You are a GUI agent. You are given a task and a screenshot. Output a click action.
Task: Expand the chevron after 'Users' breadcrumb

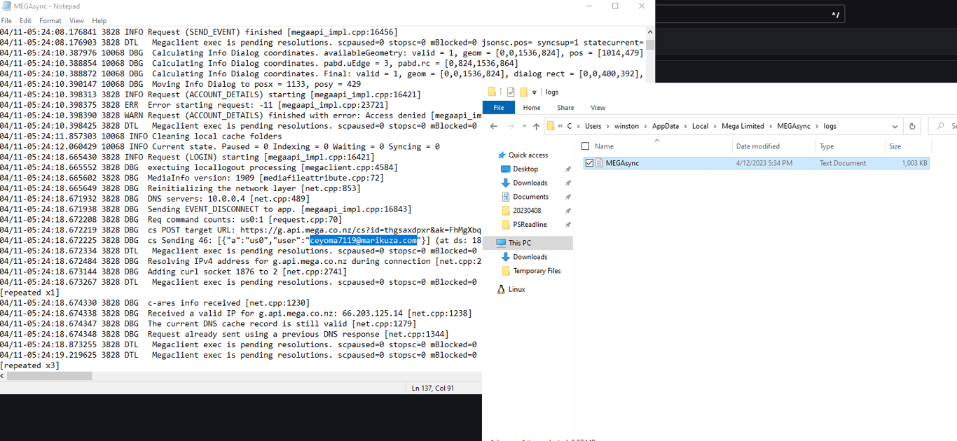tap(608, 127)
